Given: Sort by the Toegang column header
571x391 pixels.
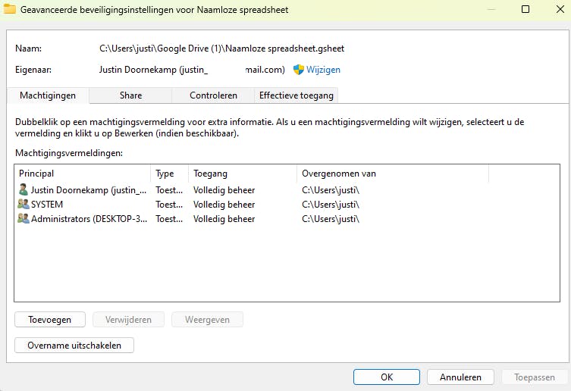Looking at the screenshot, I should 243,174.
